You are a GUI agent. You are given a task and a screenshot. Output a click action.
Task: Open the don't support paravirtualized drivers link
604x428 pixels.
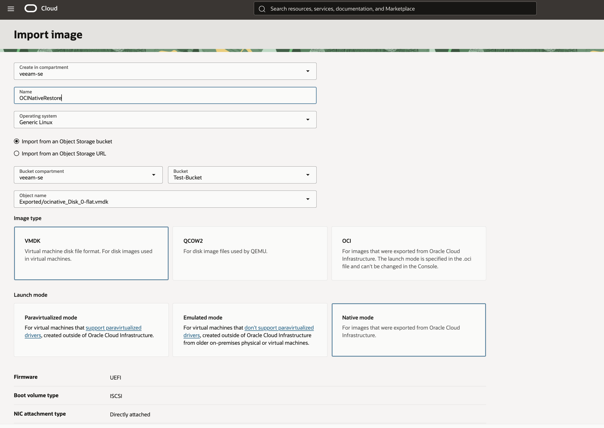pos(279,328)
